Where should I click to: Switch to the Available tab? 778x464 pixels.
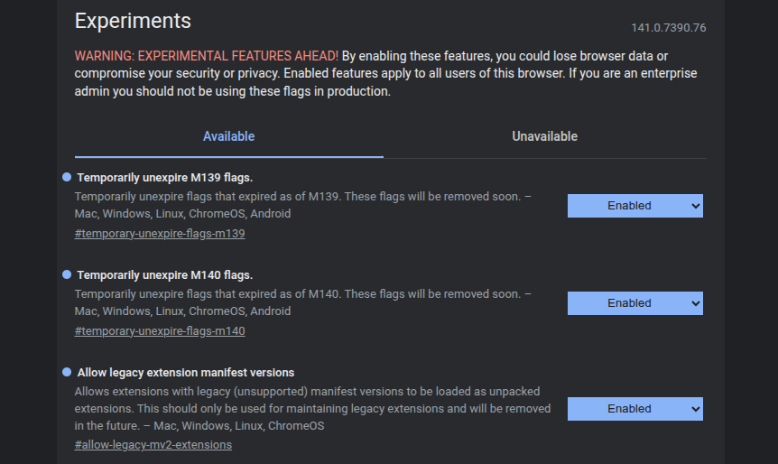pos(228,136)
